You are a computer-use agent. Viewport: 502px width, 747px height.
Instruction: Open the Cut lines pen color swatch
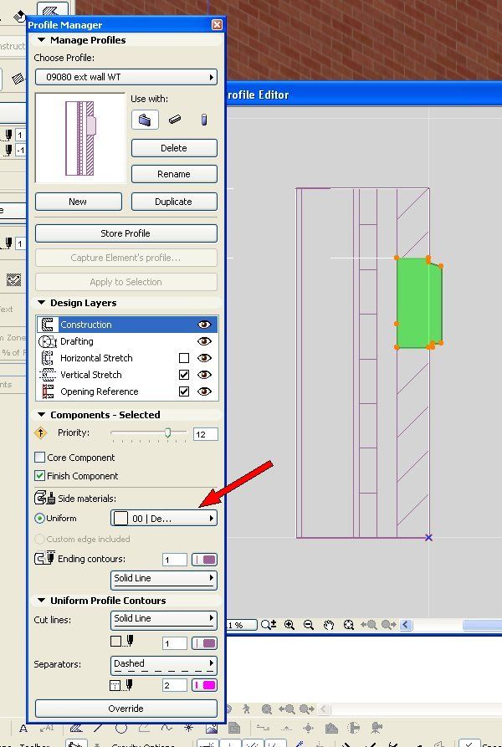point(204,643)
